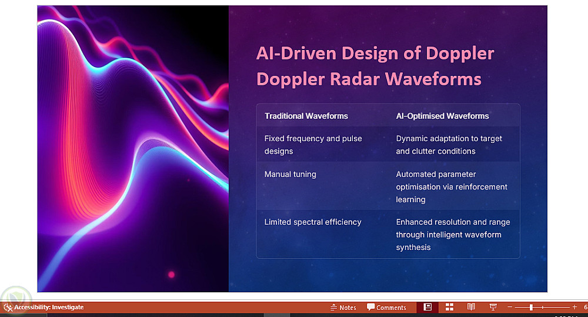Open the Comments pane from status bar
This screenshot has width=588, height=317.
(386, 307)
